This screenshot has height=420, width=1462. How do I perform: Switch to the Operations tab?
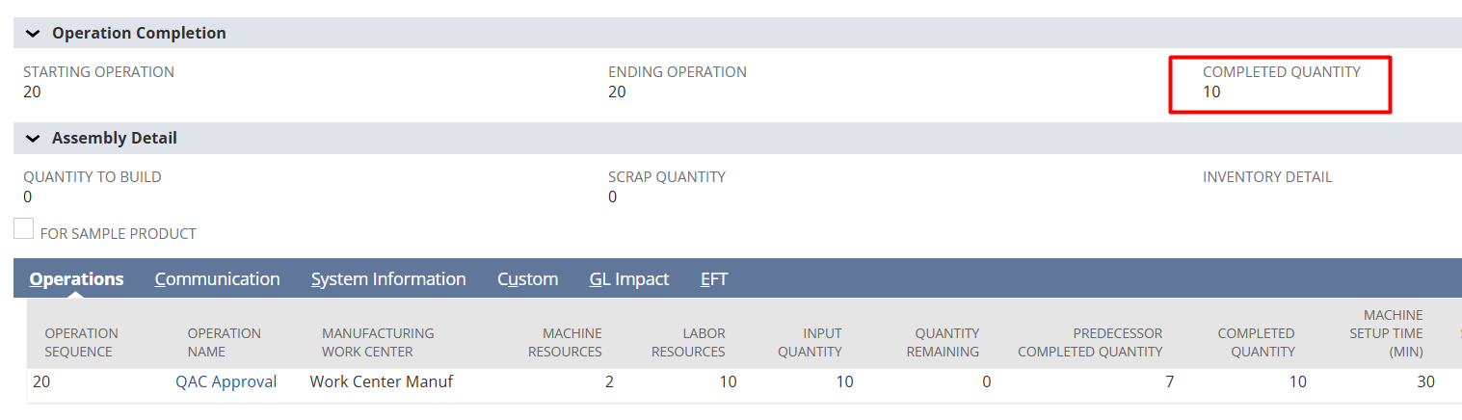pos(76,279)
